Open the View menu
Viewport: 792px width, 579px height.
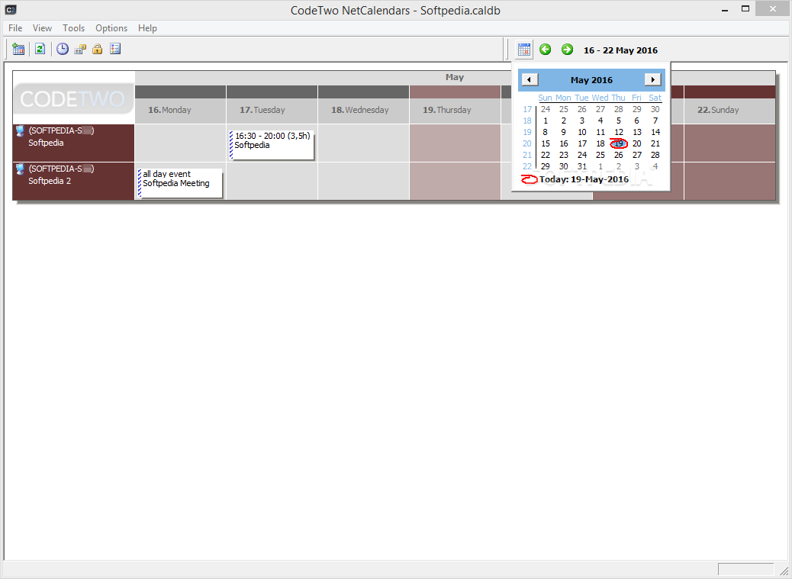click(x=43, y=28)
